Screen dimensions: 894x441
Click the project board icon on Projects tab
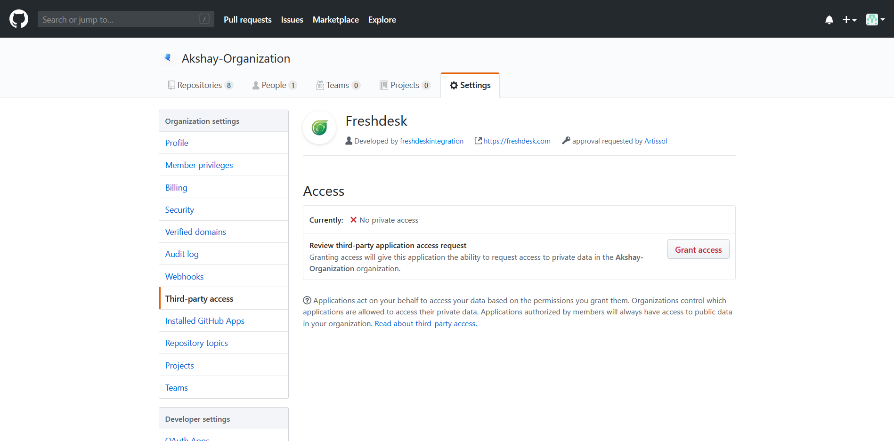tap(384, 85)
